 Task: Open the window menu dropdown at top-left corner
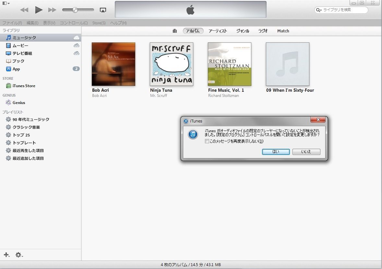[6, 3]
